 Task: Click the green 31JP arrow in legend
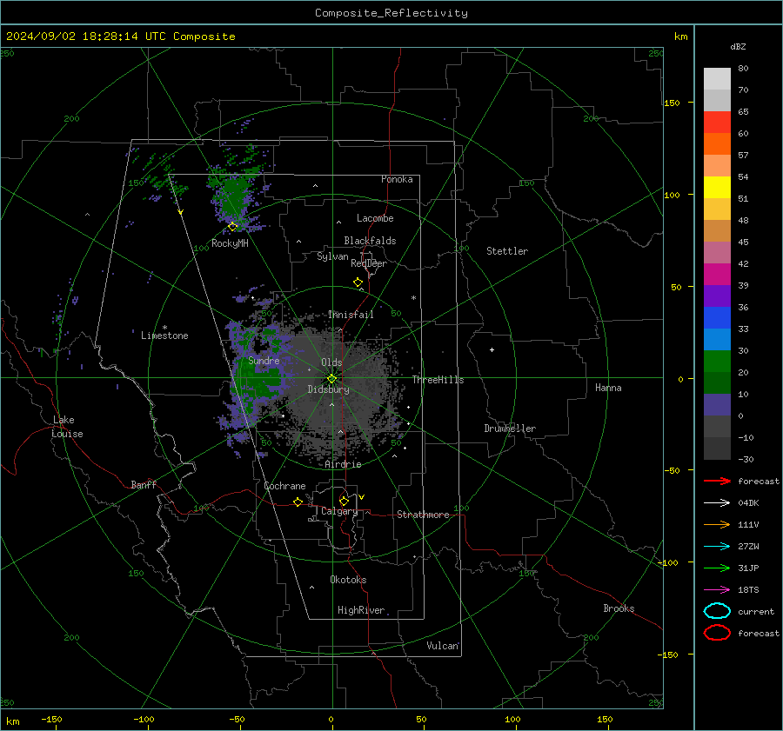[717, 568]
